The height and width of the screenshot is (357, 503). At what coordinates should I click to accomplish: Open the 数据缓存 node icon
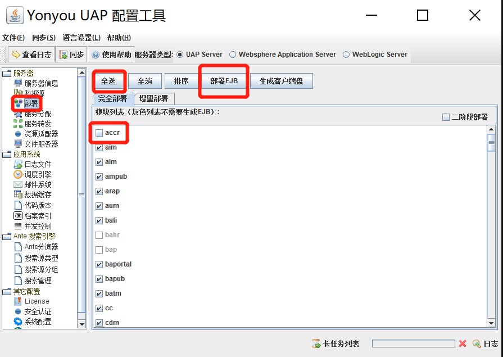coord(18,195)
